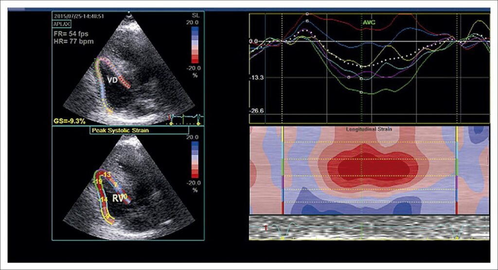Select the segment strain value 7
This screenshot has height=270, width=498.
[x=116, y=184]
